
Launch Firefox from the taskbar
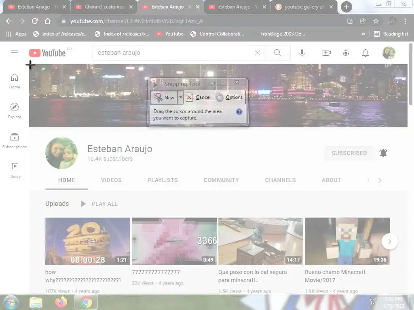61,302
